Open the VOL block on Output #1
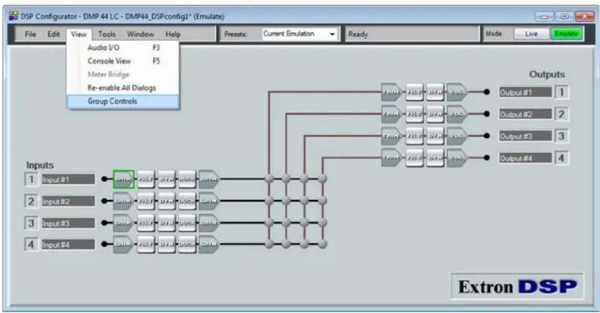 click(x=457, y=92)
